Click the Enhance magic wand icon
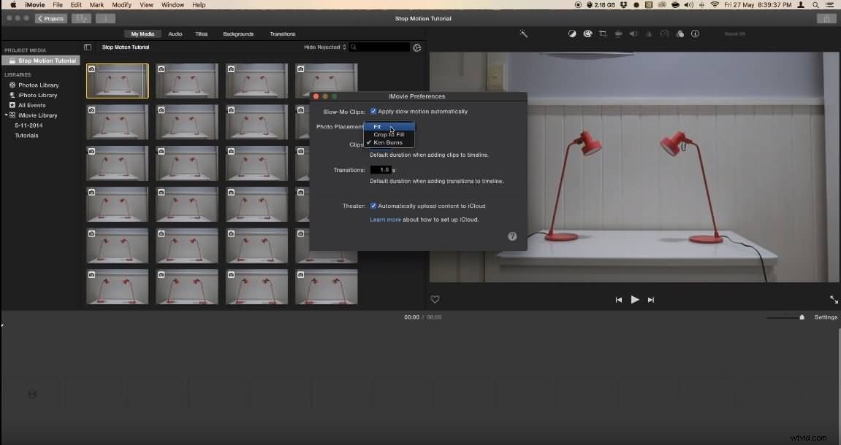 pyautogui.click(x=524, y=34)
